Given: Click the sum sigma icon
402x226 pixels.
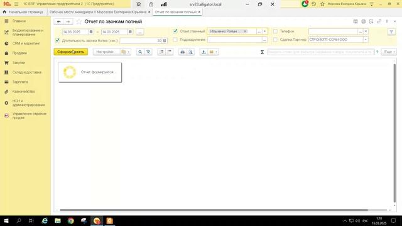Looking at the screenshot, I should click(262, 52).
